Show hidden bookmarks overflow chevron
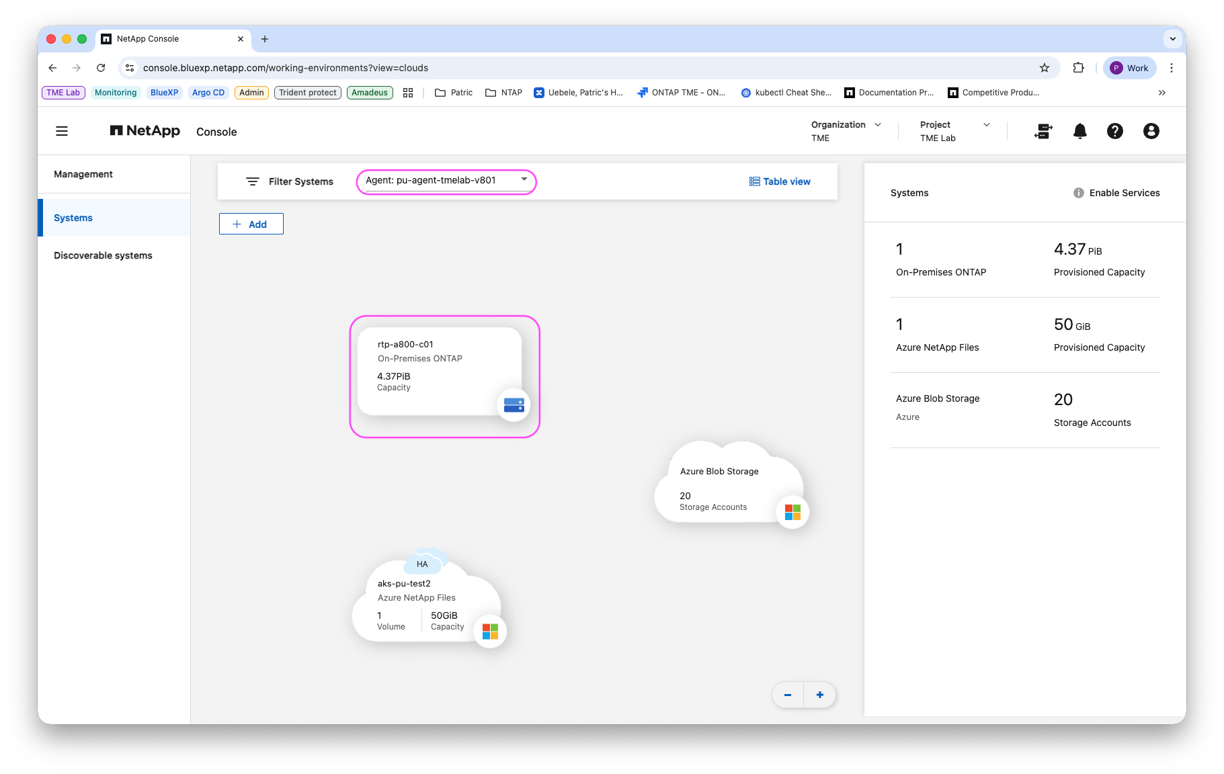This screenshot has height=774, width=1224. click(x=1162, y=93)
